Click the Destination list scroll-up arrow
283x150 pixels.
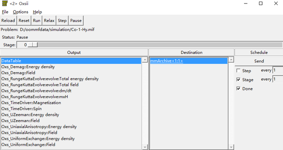pos(231,60)
